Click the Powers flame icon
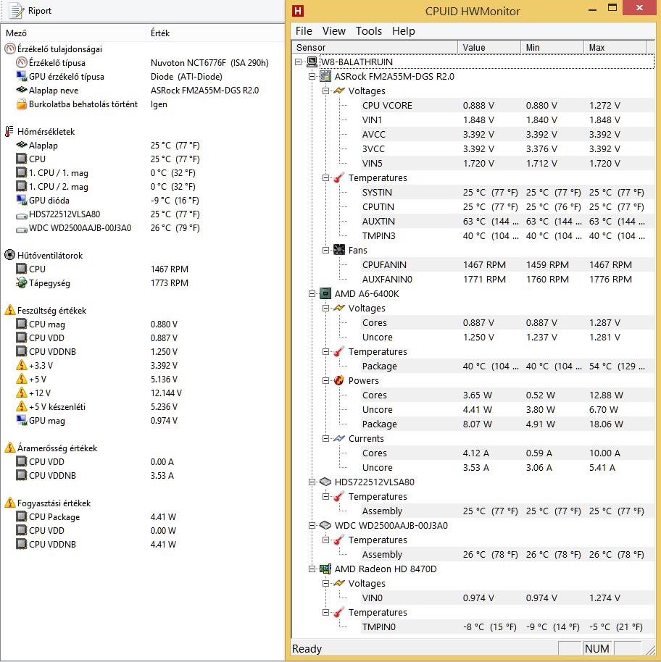Image resolution: width=661 pixels, height=662 pixels. (338, 380)
